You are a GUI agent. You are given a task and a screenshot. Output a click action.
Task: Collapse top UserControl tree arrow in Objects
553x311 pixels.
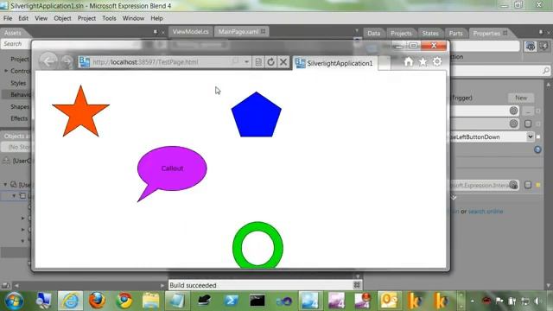(x=5, y=184)
